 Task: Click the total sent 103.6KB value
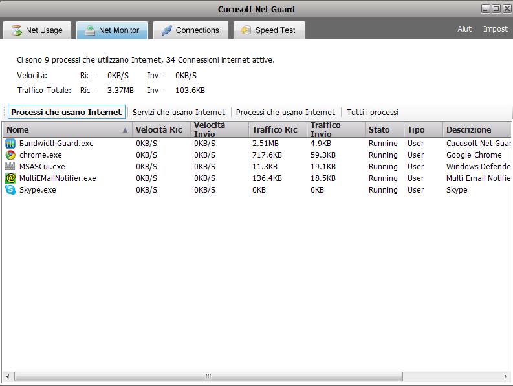click(190, 91)
